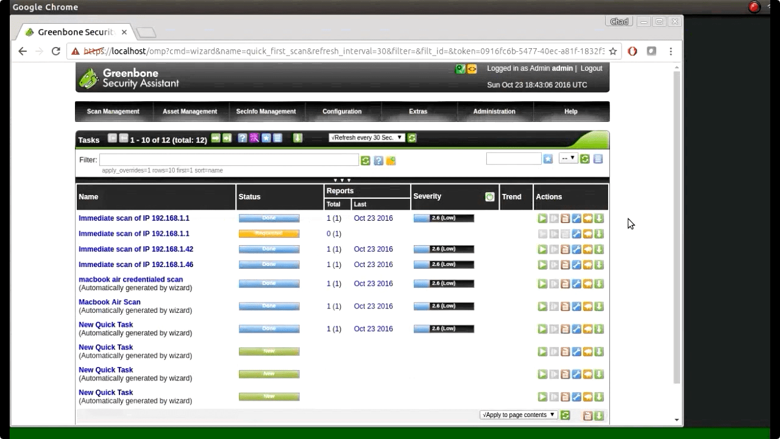Viewport: 780px width, 439px height.
Task: Open the Configuration menu
Action: click(x=342, y=112)
